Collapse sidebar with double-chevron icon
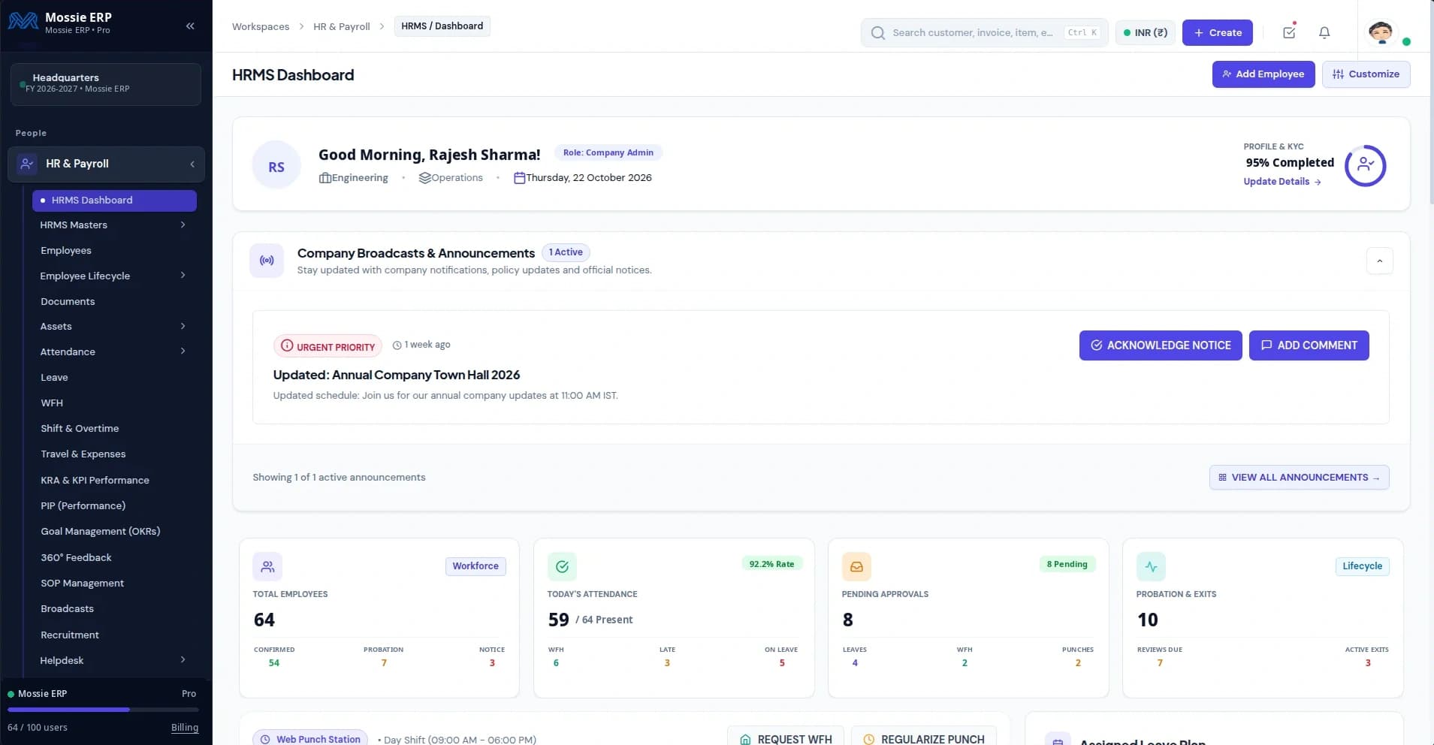This screenshot has height=745, width=1434. [190, 26]
